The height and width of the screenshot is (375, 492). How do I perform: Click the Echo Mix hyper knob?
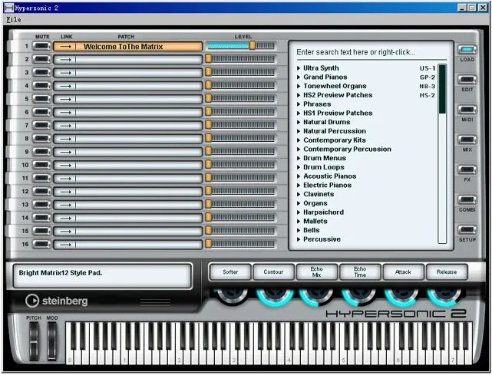[x=316, y=296]
